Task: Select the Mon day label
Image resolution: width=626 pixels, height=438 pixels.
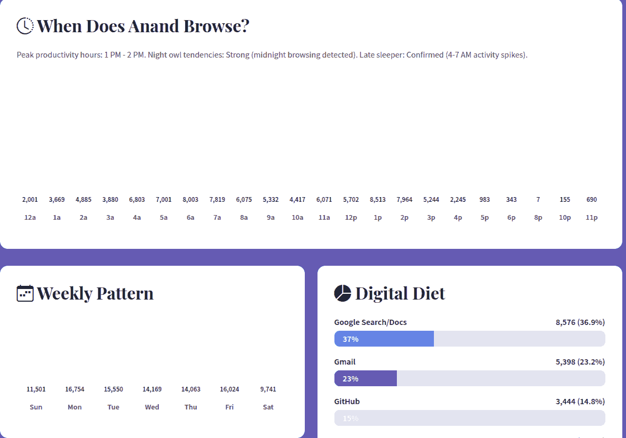Action: (x=75, y=407)
